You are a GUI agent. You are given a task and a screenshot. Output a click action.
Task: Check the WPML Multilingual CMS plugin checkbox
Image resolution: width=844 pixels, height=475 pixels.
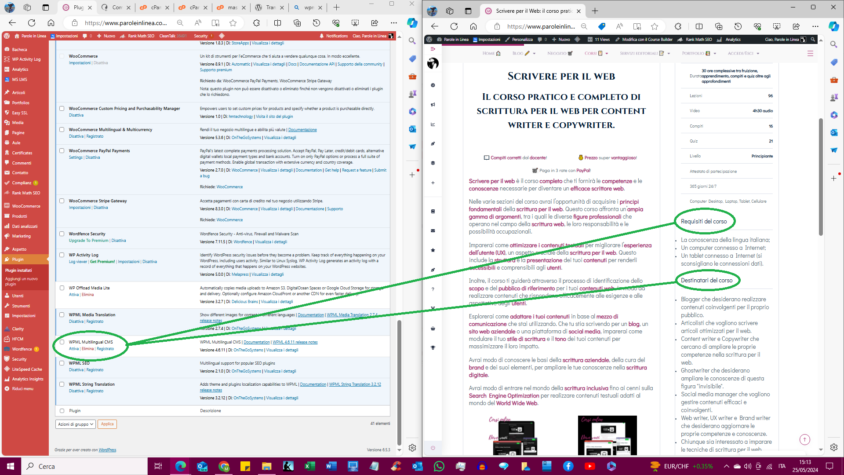(62, 342)
